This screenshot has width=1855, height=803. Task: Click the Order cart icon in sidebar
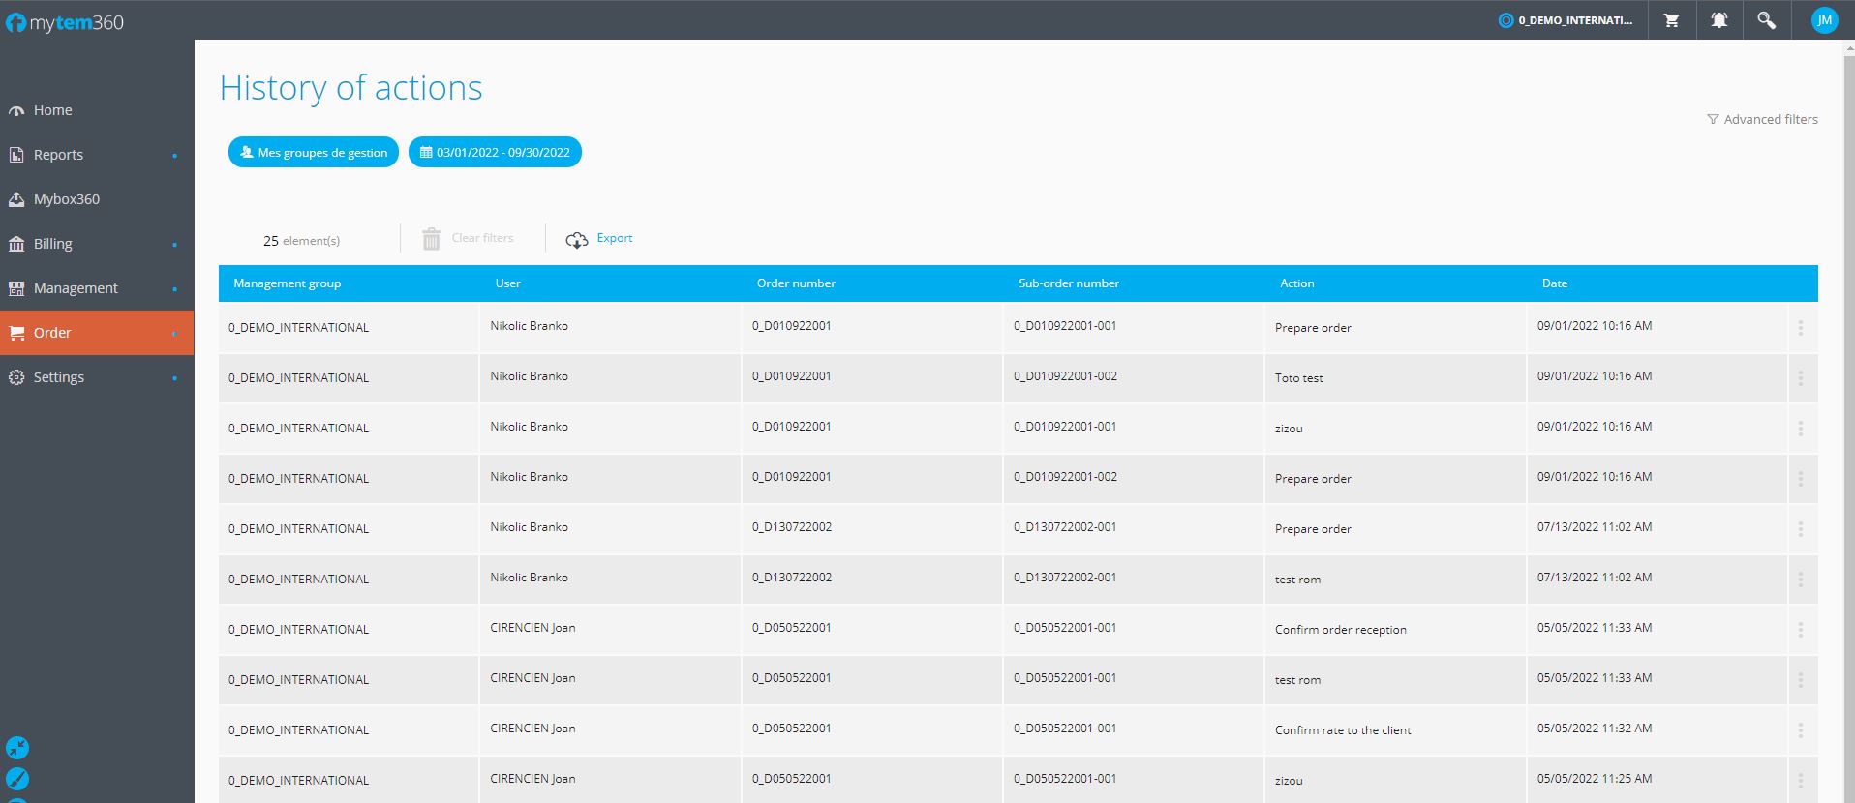tap(16, 333)
